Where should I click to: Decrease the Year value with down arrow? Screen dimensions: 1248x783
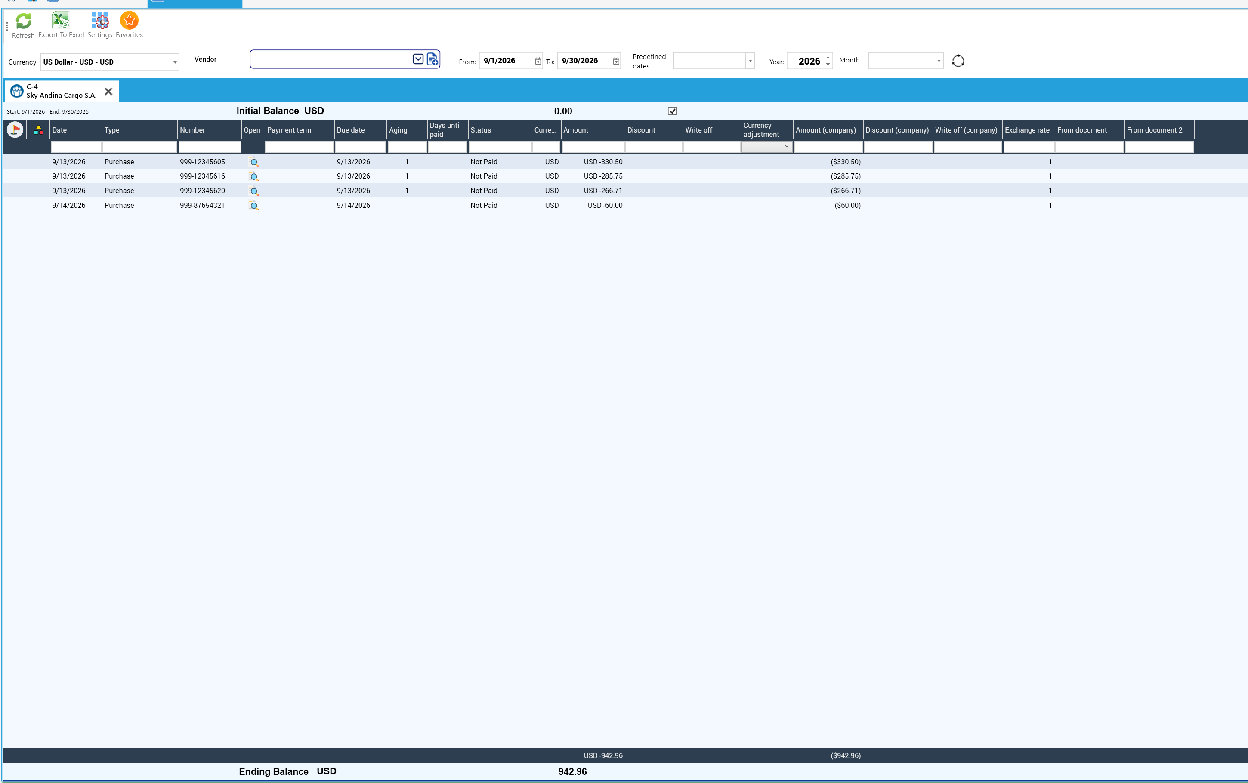(x=828, y=65)
